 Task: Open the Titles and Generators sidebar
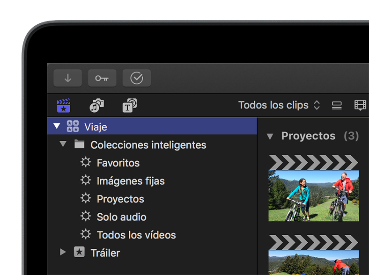[130, 106]
